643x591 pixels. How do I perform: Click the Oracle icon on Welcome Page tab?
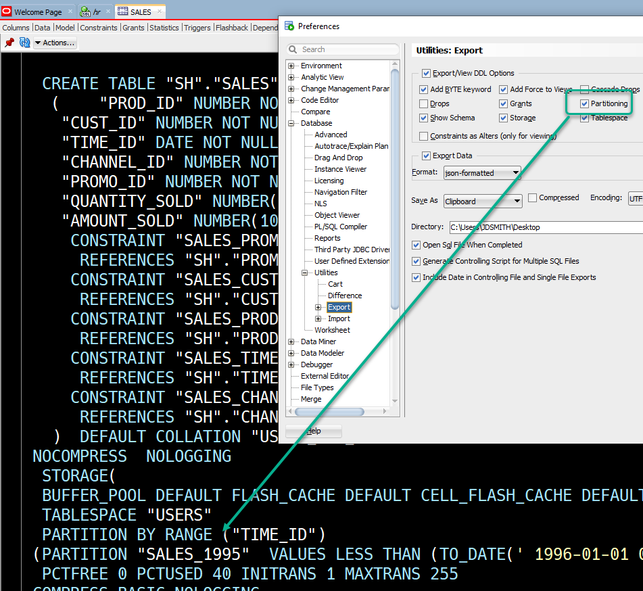point(7,11)
